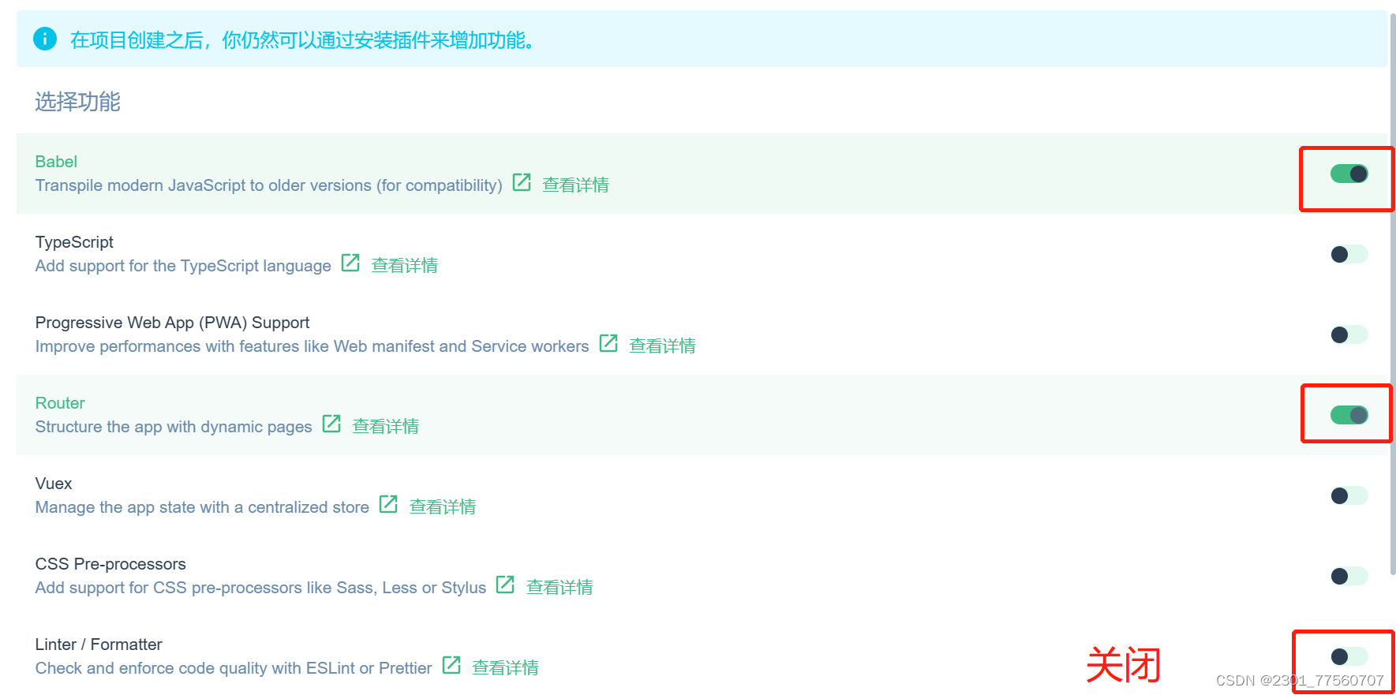Switch on the Linter / Formatter toggle

[1349, 656]
